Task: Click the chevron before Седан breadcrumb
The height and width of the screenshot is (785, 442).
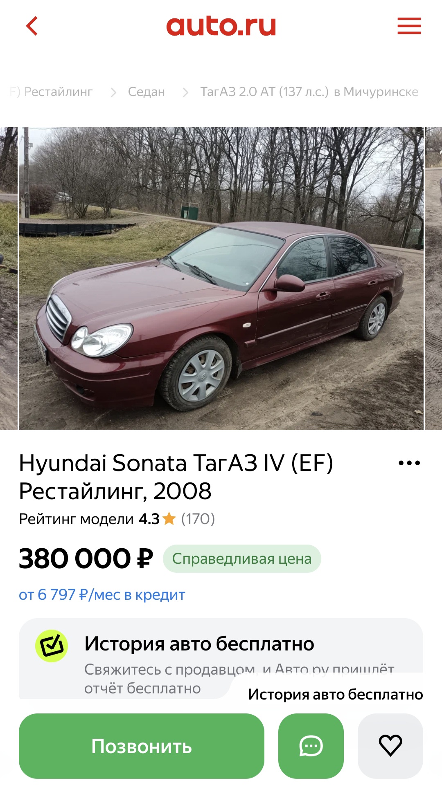Action: (x=113, y=92)
